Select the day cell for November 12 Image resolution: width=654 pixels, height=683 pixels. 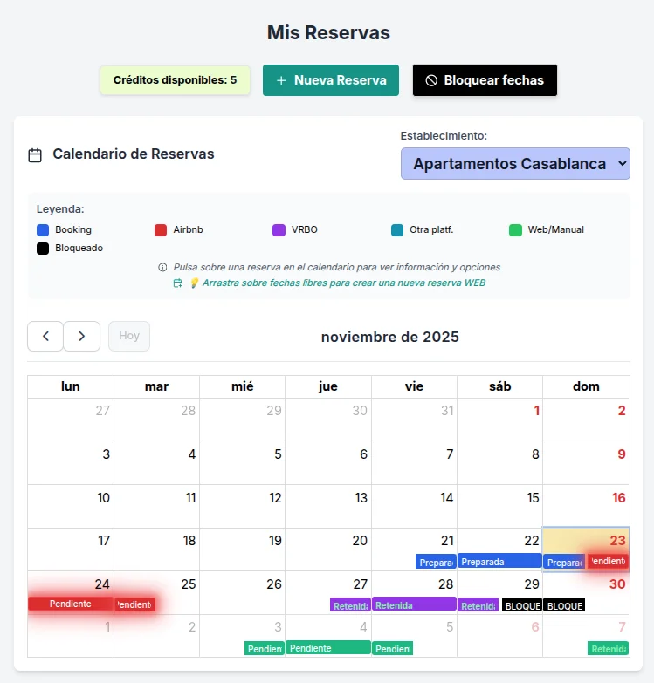click(243, 506)
